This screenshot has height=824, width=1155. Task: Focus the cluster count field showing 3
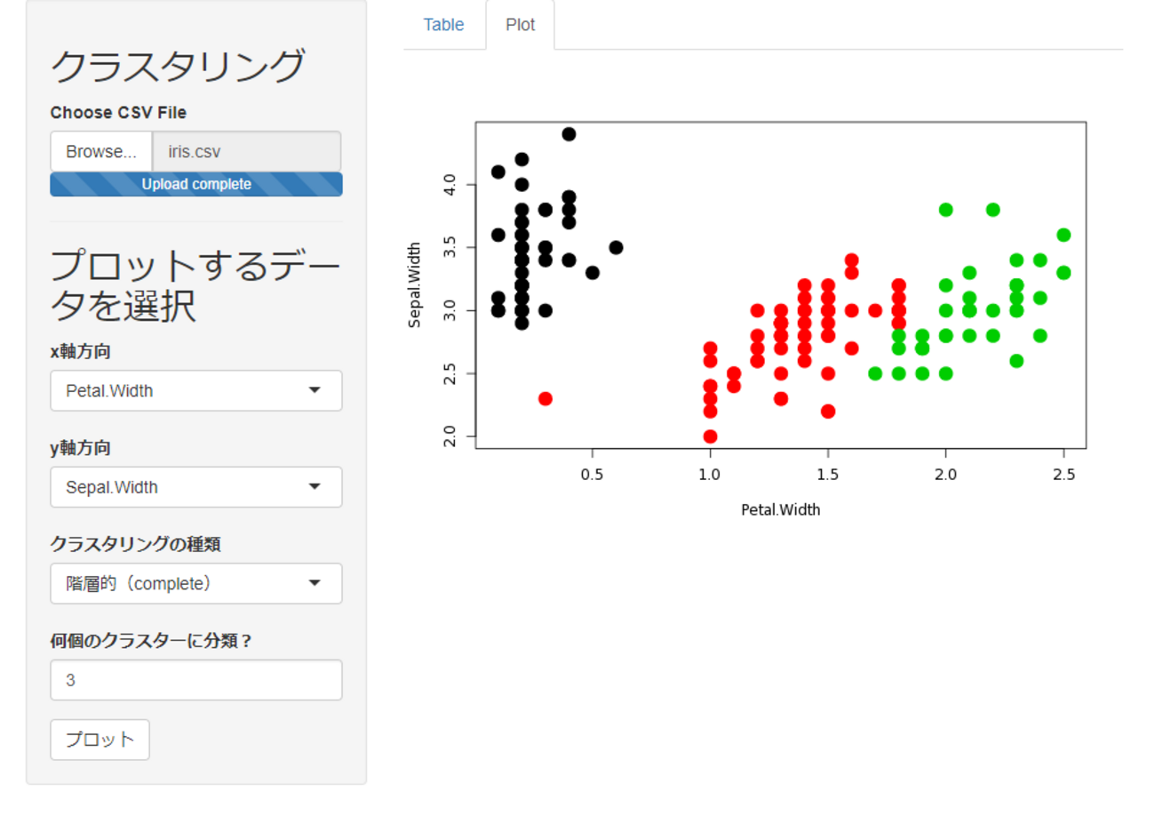click(195, 680)
